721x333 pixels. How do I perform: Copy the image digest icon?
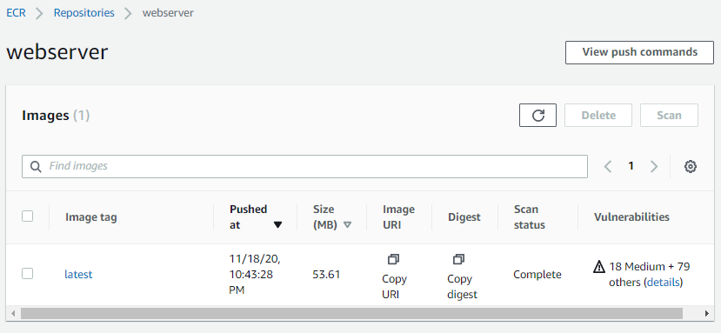click(x=458, y=259)
